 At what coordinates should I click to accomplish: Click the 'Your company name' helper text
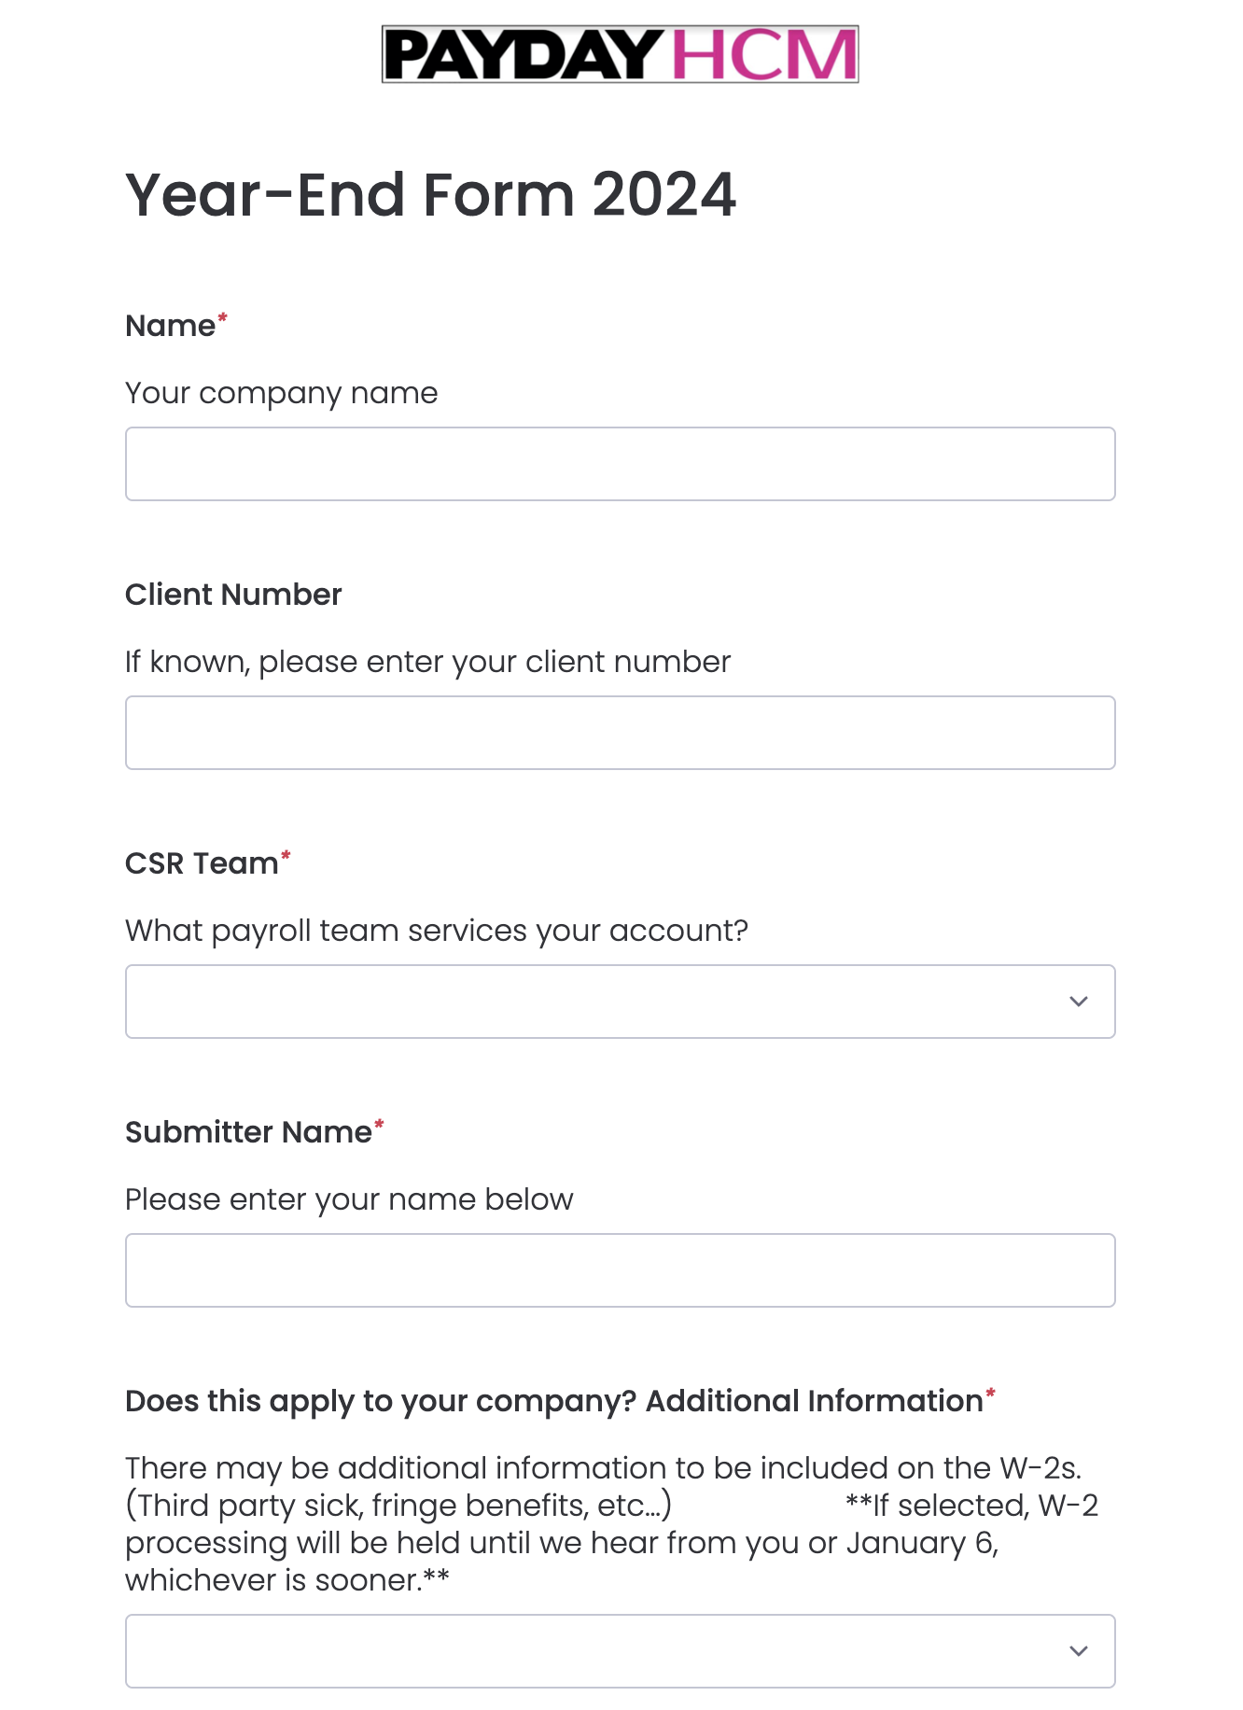281,393
